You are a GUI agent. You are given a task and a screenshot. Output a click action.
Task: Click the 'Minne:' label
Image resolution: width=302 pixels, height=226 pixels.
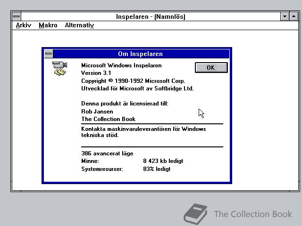pyautogui.click(x=90, y=161)
